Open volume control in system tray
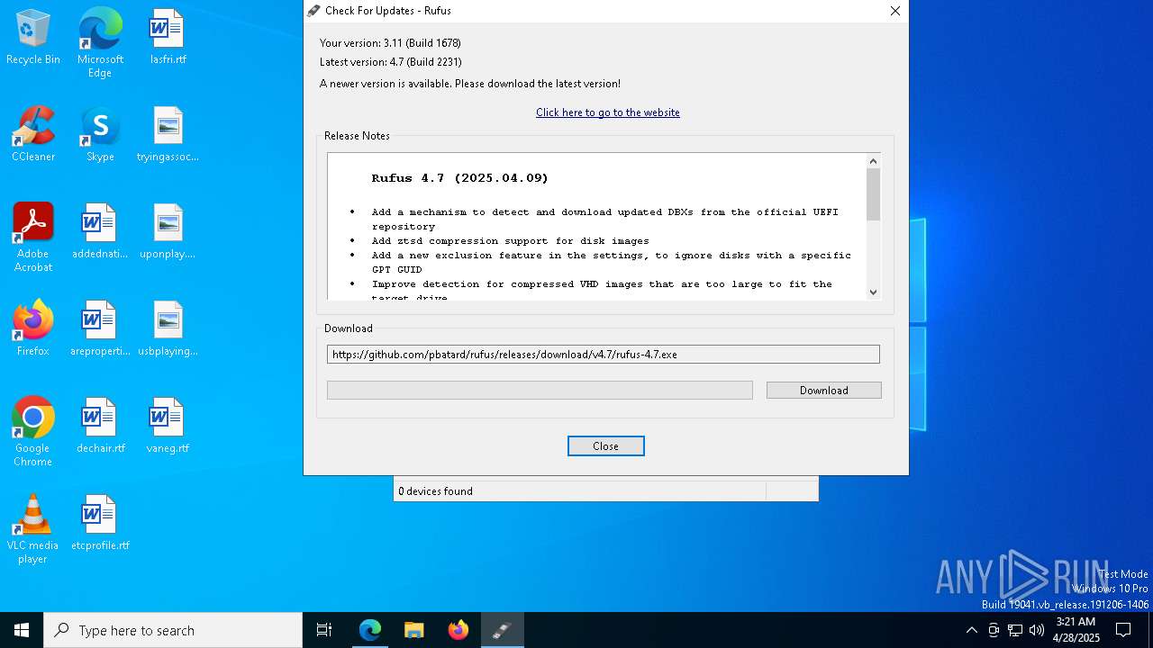This screenshot has width=1153, height=648. click(1037, 630)
